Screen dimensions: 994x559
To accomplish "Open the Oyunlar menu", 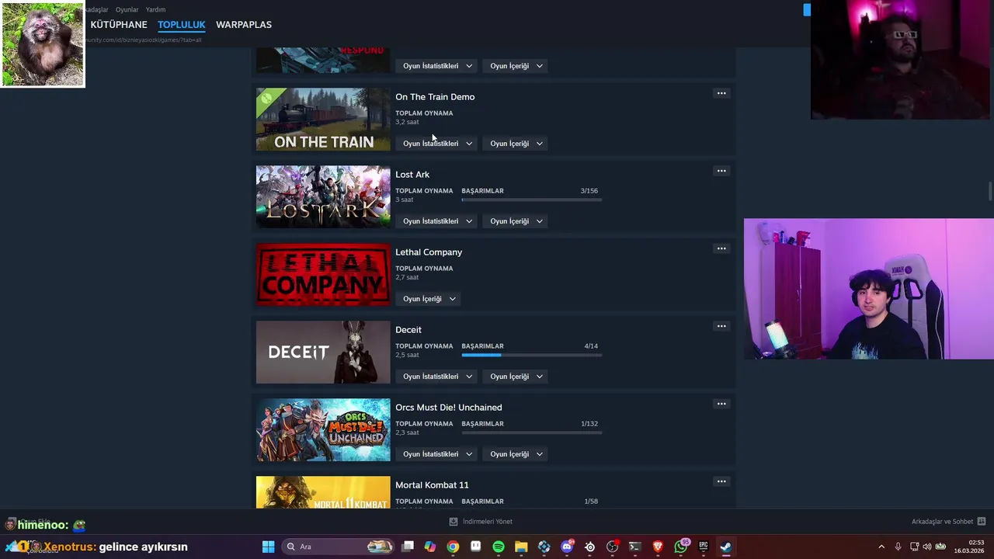I will click(x=127, y=9).
